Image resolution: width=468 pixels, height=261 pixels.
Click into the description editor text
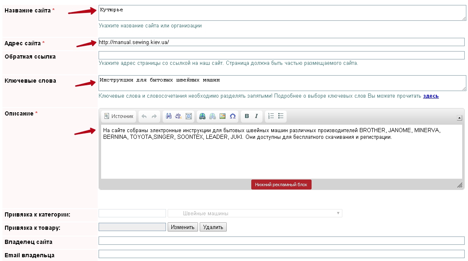[x=282, y=152]
